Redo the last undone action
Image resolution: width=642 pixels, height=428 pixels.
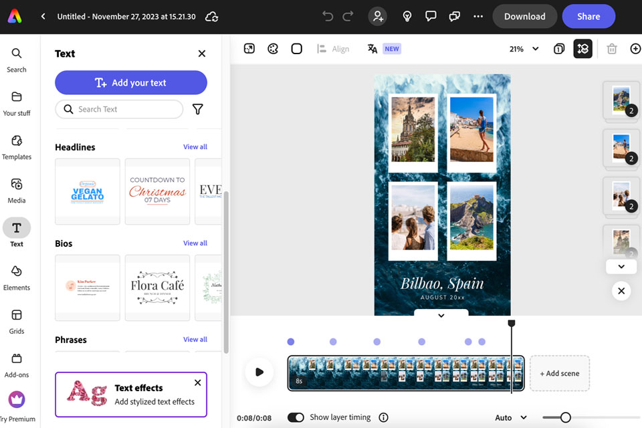[348, 16]
